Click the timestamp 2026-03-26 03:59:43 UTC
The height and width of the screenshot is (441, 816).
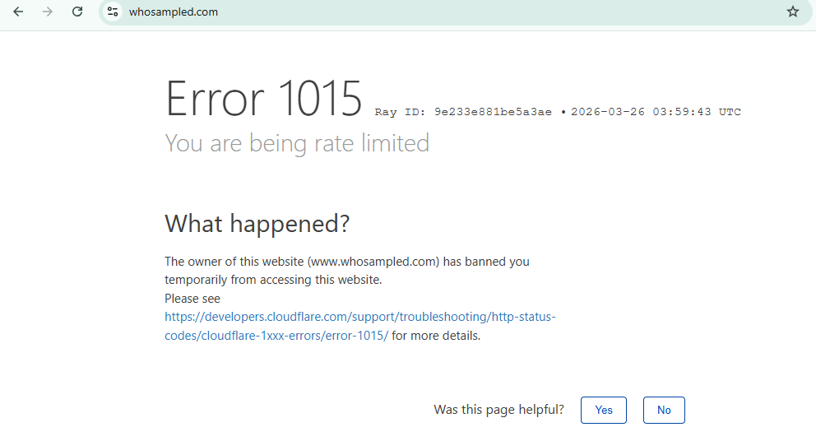click(656, 112)
